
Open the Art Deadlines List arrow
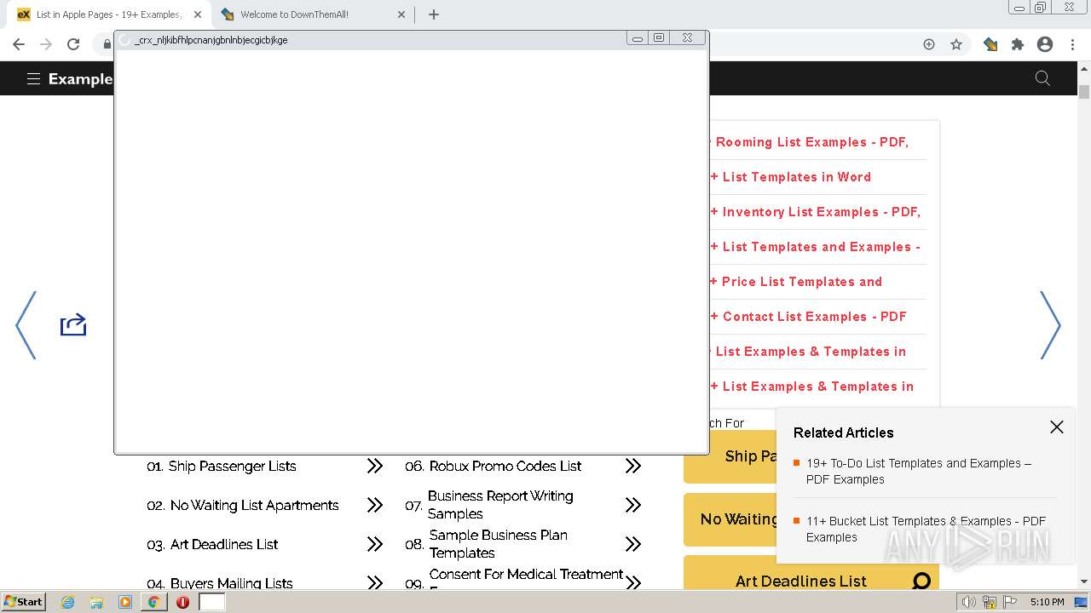tap(375, 544)
